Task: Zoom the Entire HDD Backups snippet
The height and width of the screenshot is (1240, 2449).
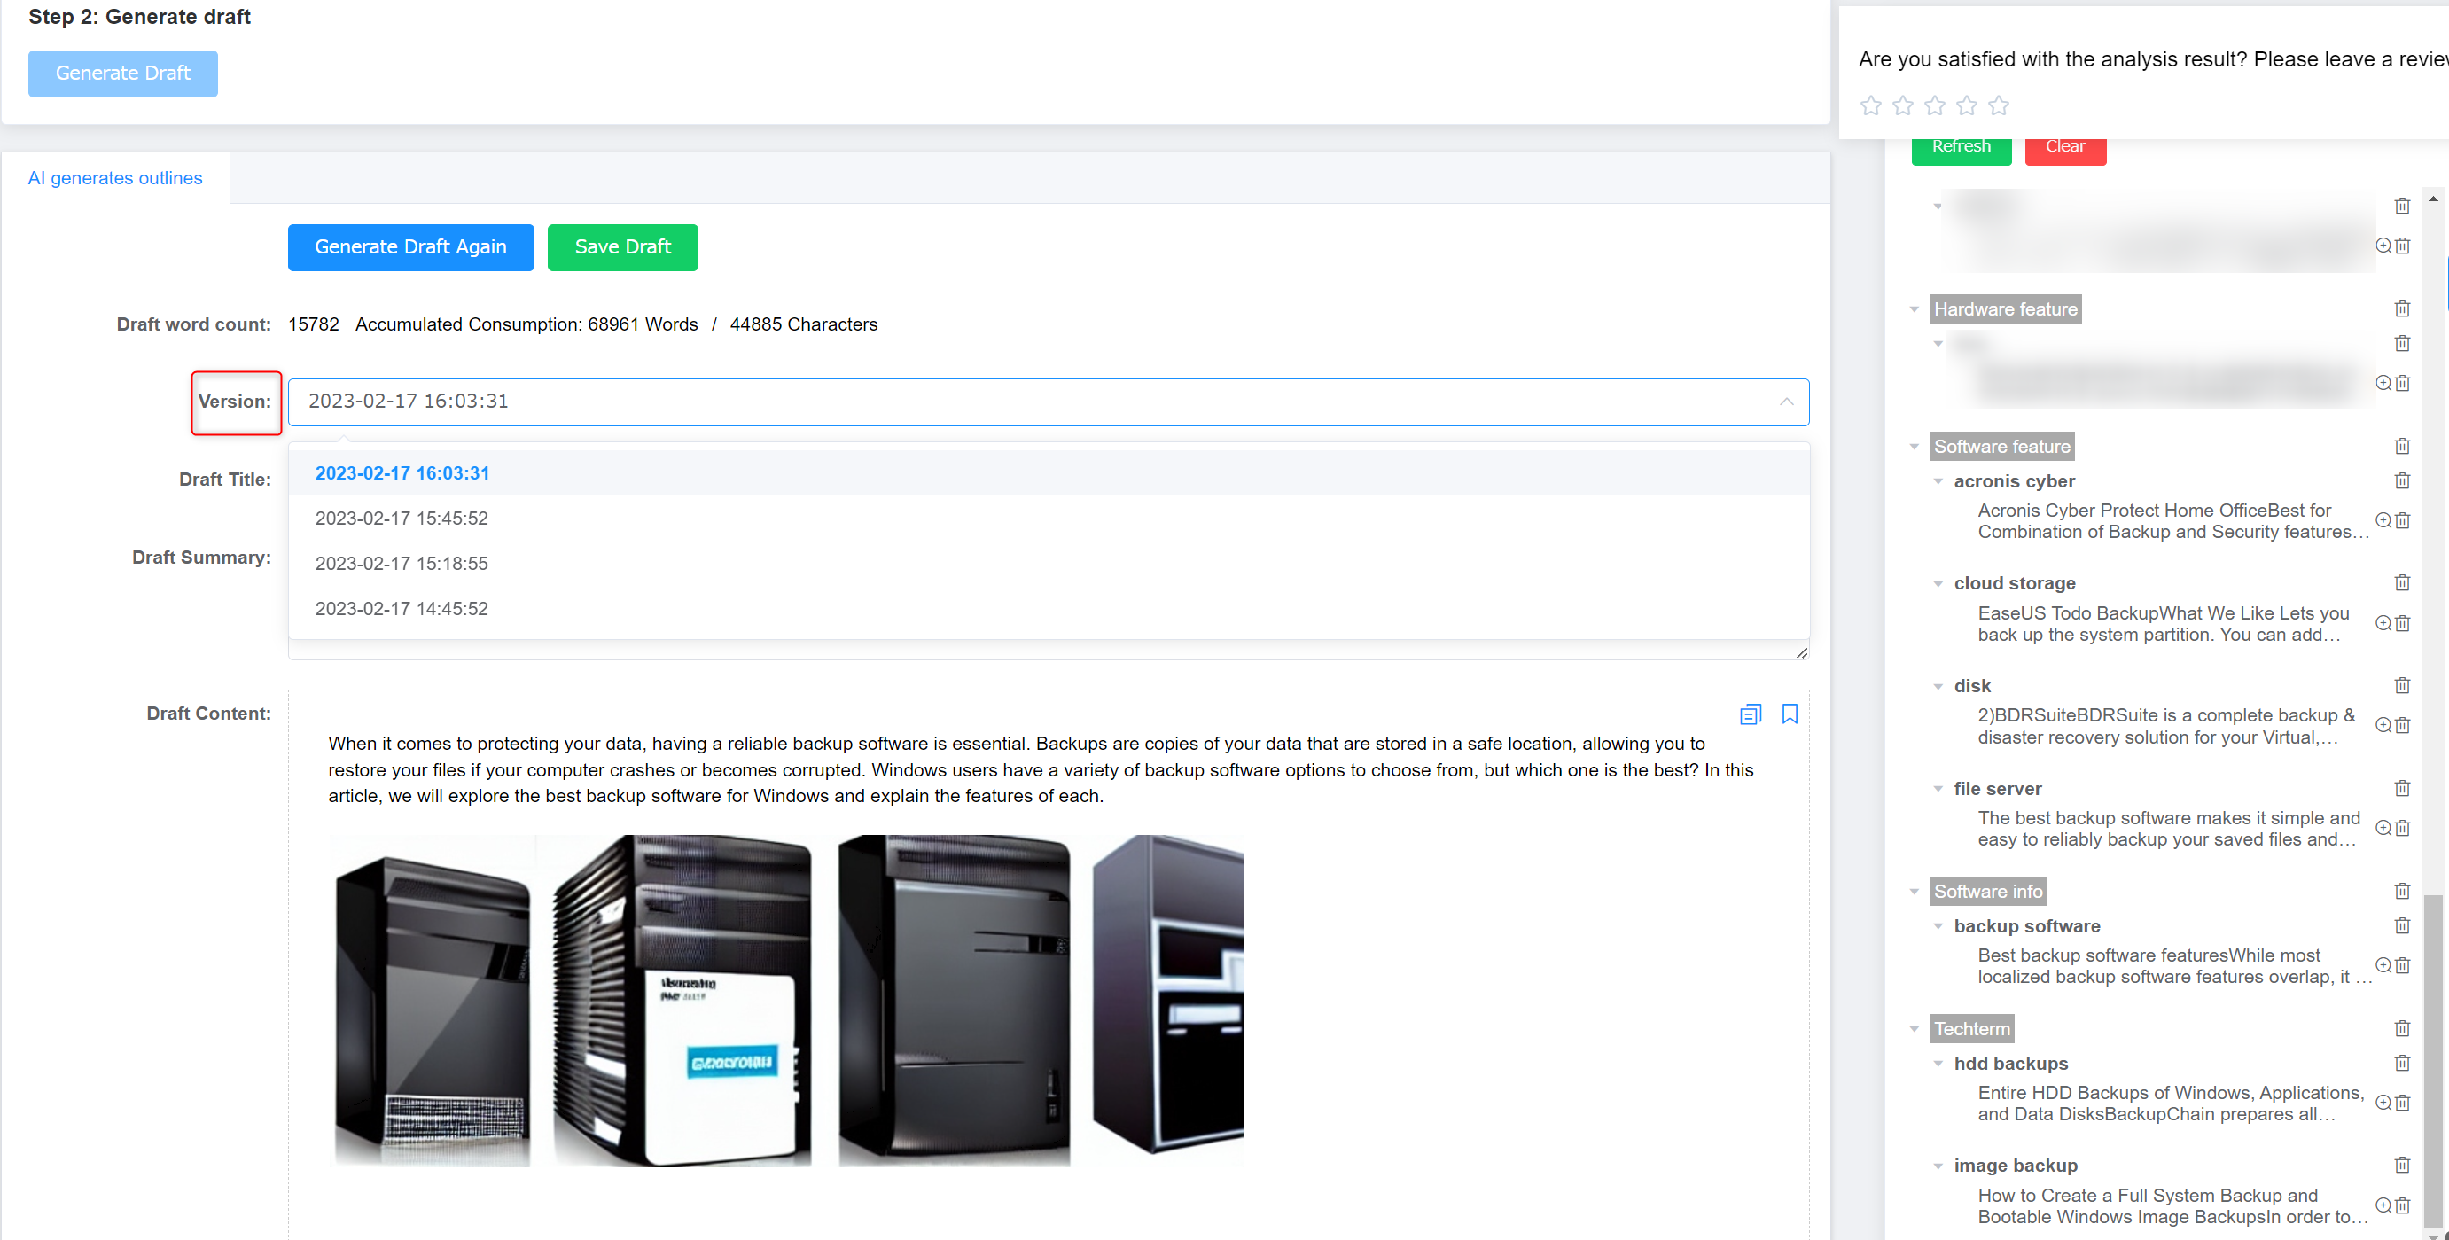Action: pyautogui.click(x=2383, y=1102)
